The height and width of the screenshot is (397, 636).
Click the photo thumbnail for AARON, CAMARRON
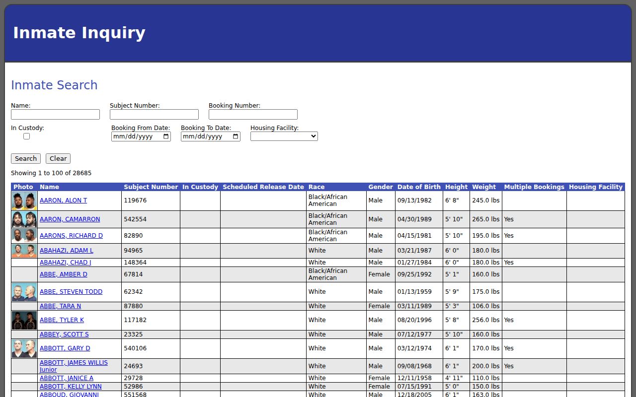click(x=24, y=219)
